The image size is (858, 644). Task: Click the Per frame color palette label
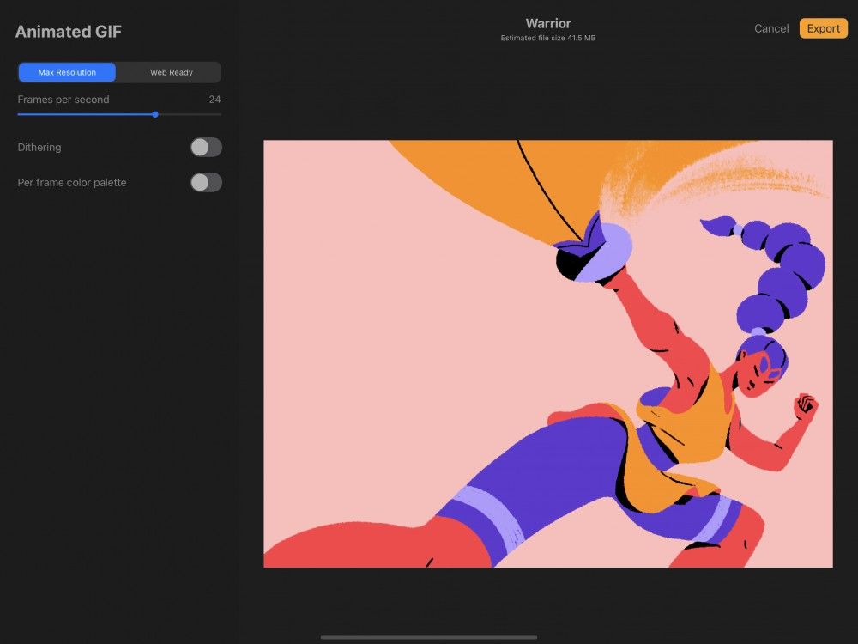pos(72,182)
